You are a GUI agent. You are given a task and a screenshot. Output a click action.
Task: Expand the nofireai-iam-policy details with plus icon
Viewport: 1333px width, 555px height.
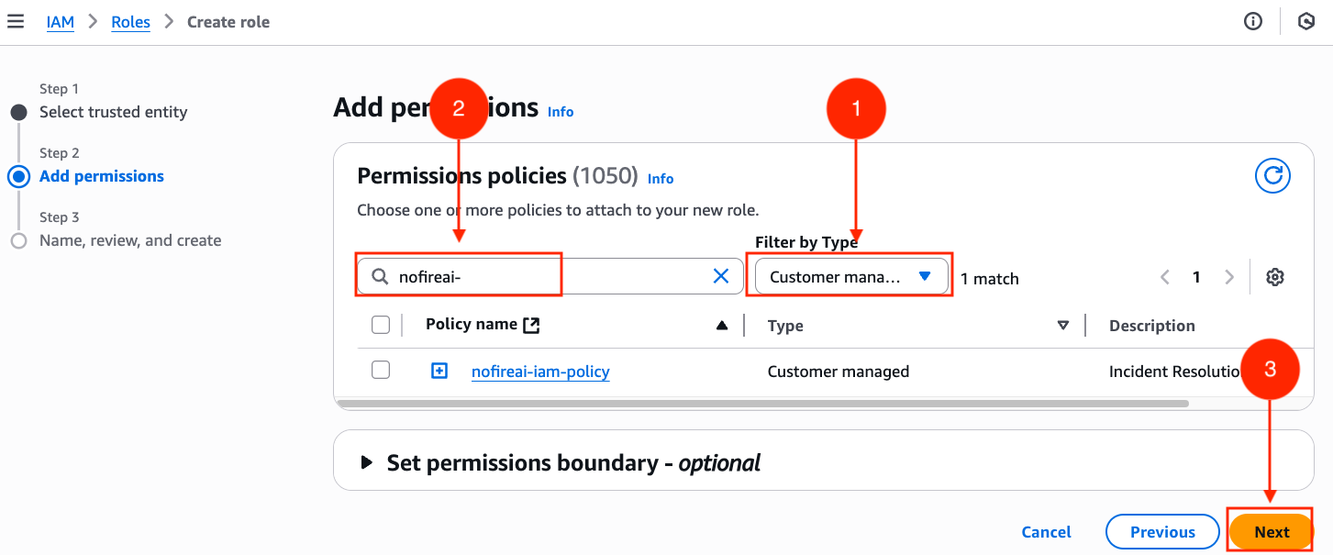point(439,371)
